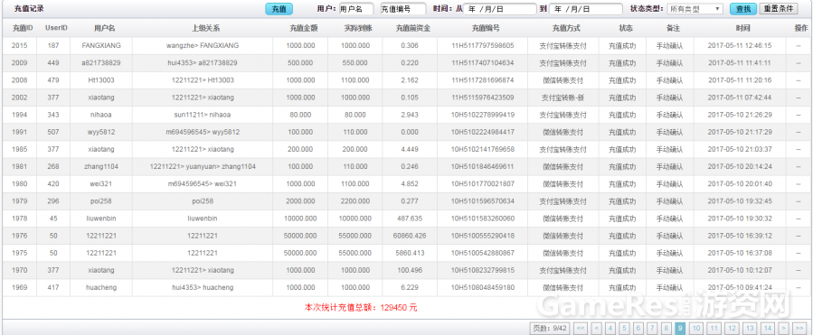Go to first page with << button
The width and height of the screenshot is (813, 335).
(x=581, y=328)
